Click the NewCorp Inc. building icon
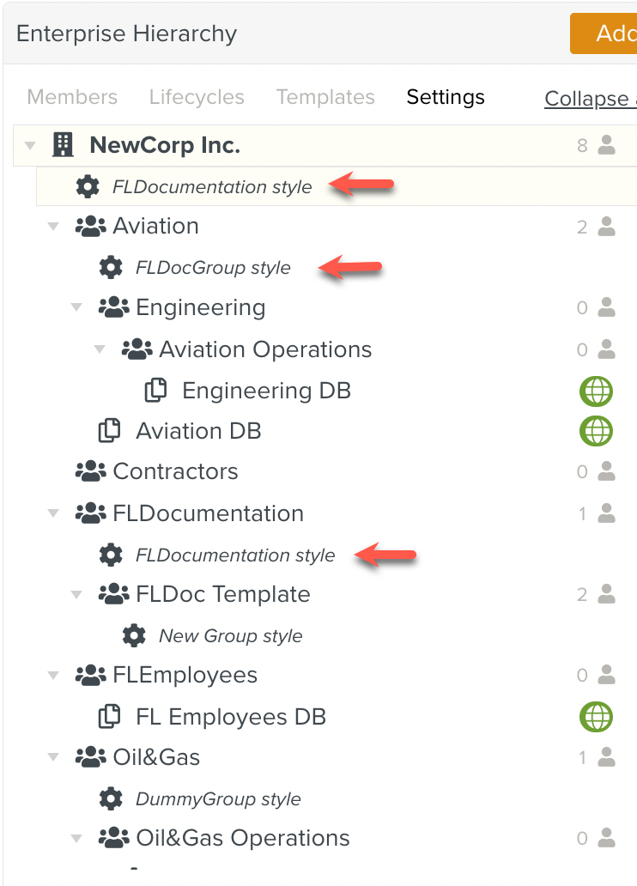Screen dimensions: 637x886 pos(64,145)
